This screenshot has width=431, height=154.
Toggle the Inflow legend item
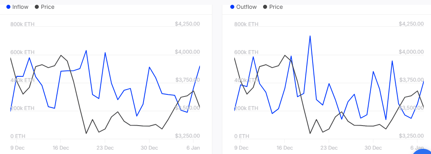click(x=17, y=7)
